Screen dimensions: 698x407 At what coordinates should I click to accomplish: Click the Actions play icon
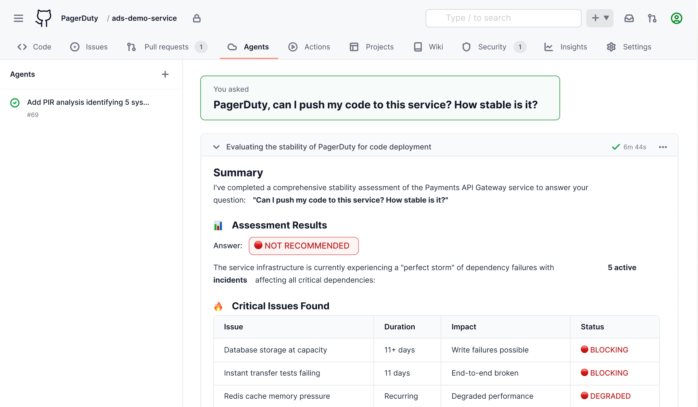293,47
